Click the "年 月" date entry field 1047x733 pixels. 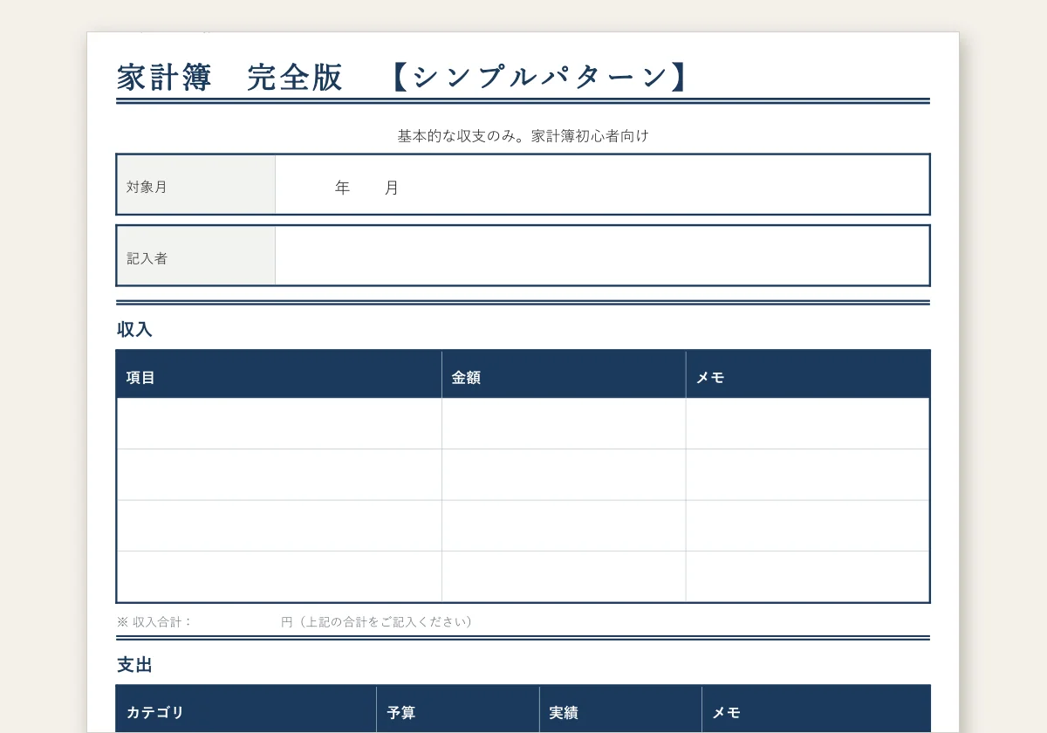602,184
